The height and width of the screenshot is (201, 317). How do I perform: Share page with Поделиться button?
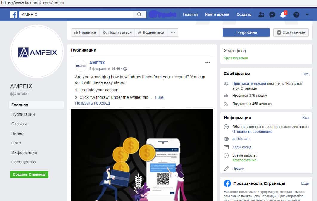point(151,32)
